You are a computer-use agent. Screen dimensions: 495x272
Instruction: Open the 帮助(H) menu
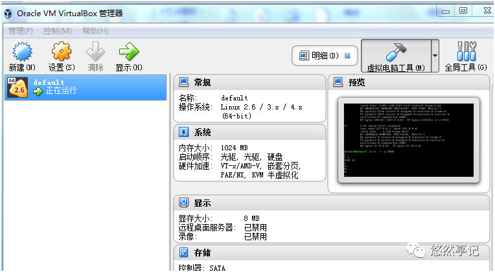click(x=95, y=31)
